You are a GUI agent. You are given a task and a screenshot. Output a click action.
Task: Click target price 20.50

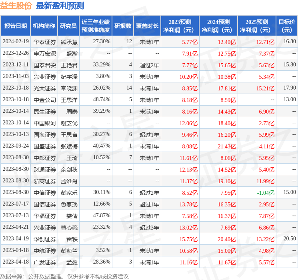(x=290, y=238)
